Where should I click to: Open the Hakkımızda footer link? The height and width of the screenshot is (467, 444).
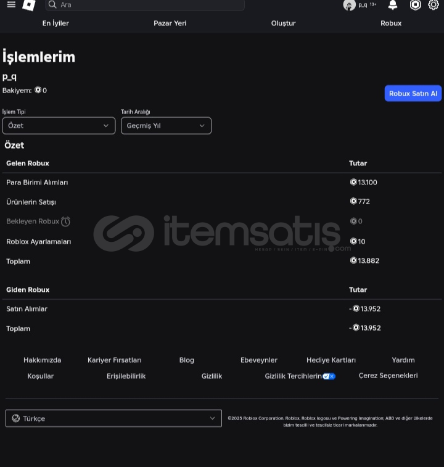click(43, 360)
